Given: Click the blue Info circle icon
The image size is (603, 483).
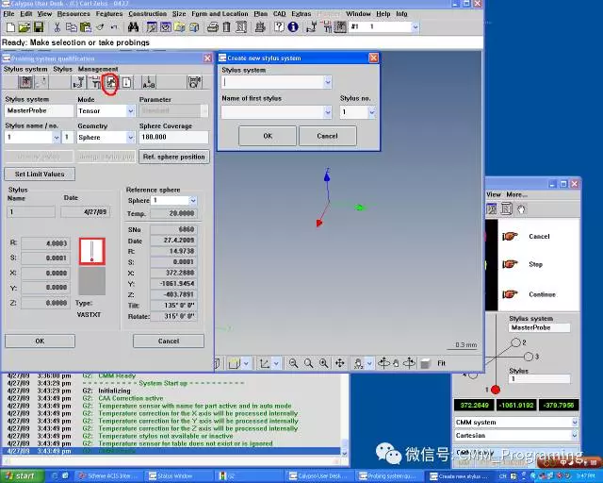Looking at the screenshot, I should point(293,27).
